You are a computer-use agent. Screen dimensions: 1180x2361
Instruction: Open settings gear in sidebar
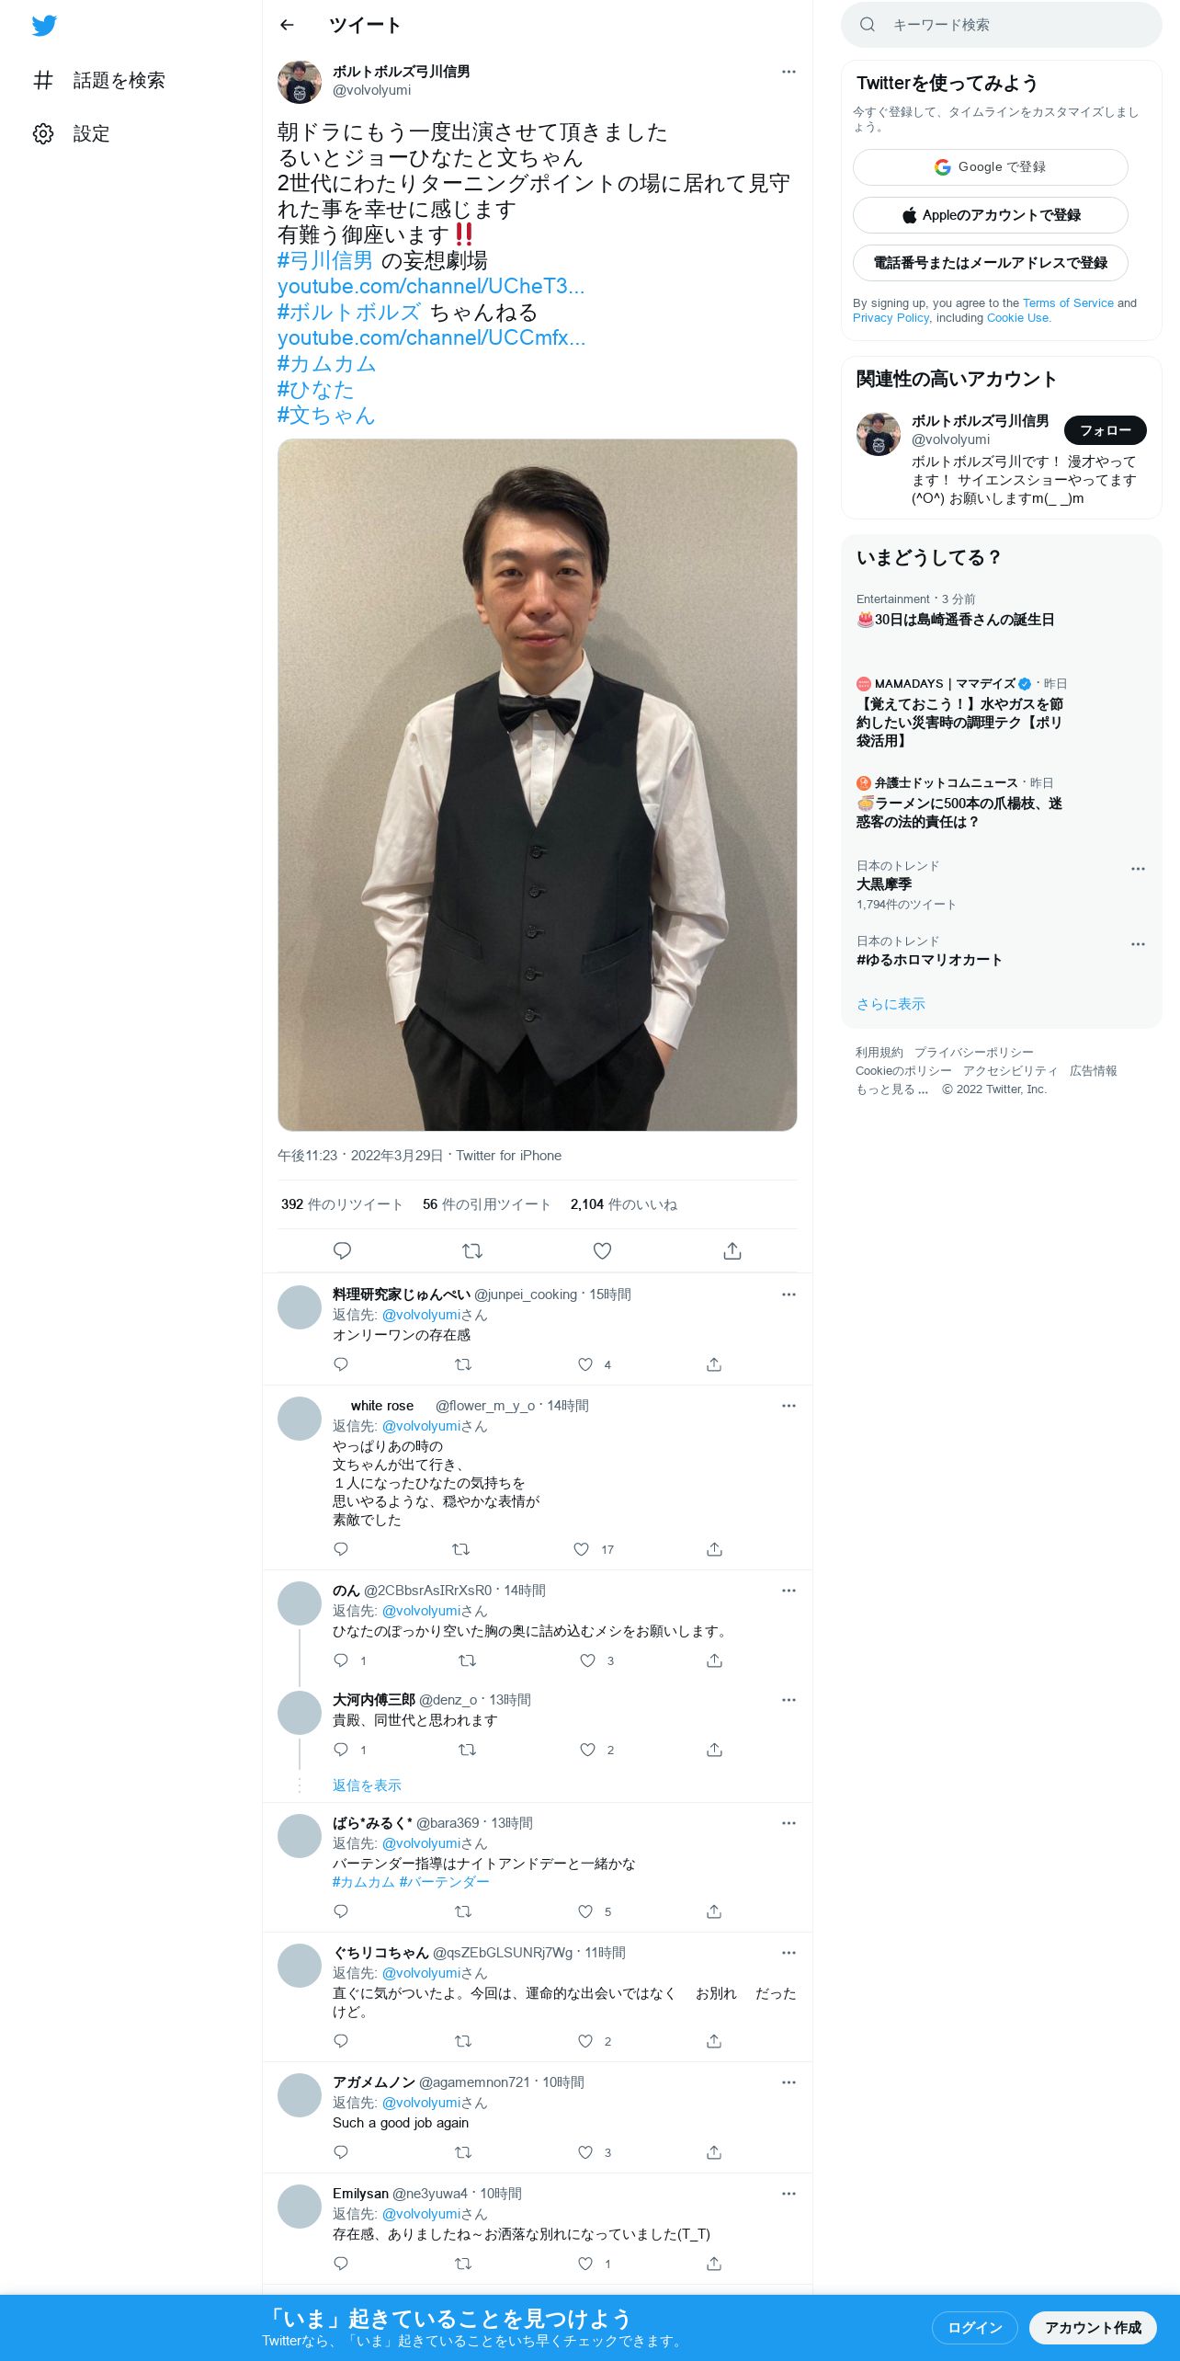(x=43, y=133)
